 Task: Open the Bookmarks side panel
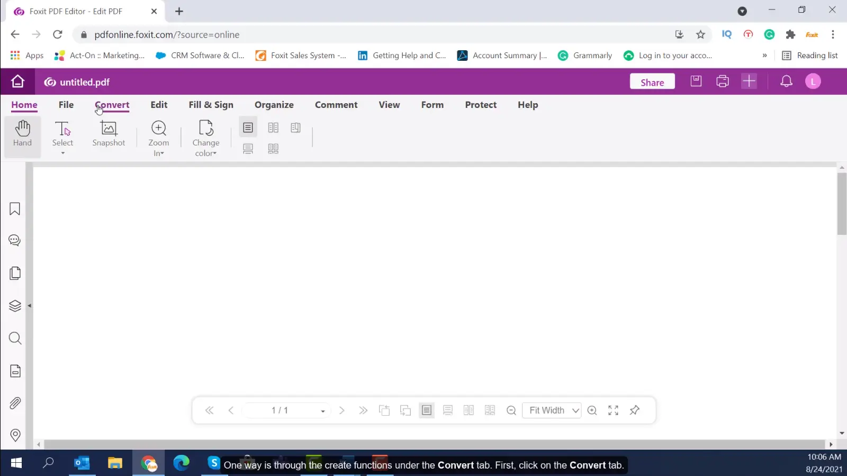[x=15, y=209]
